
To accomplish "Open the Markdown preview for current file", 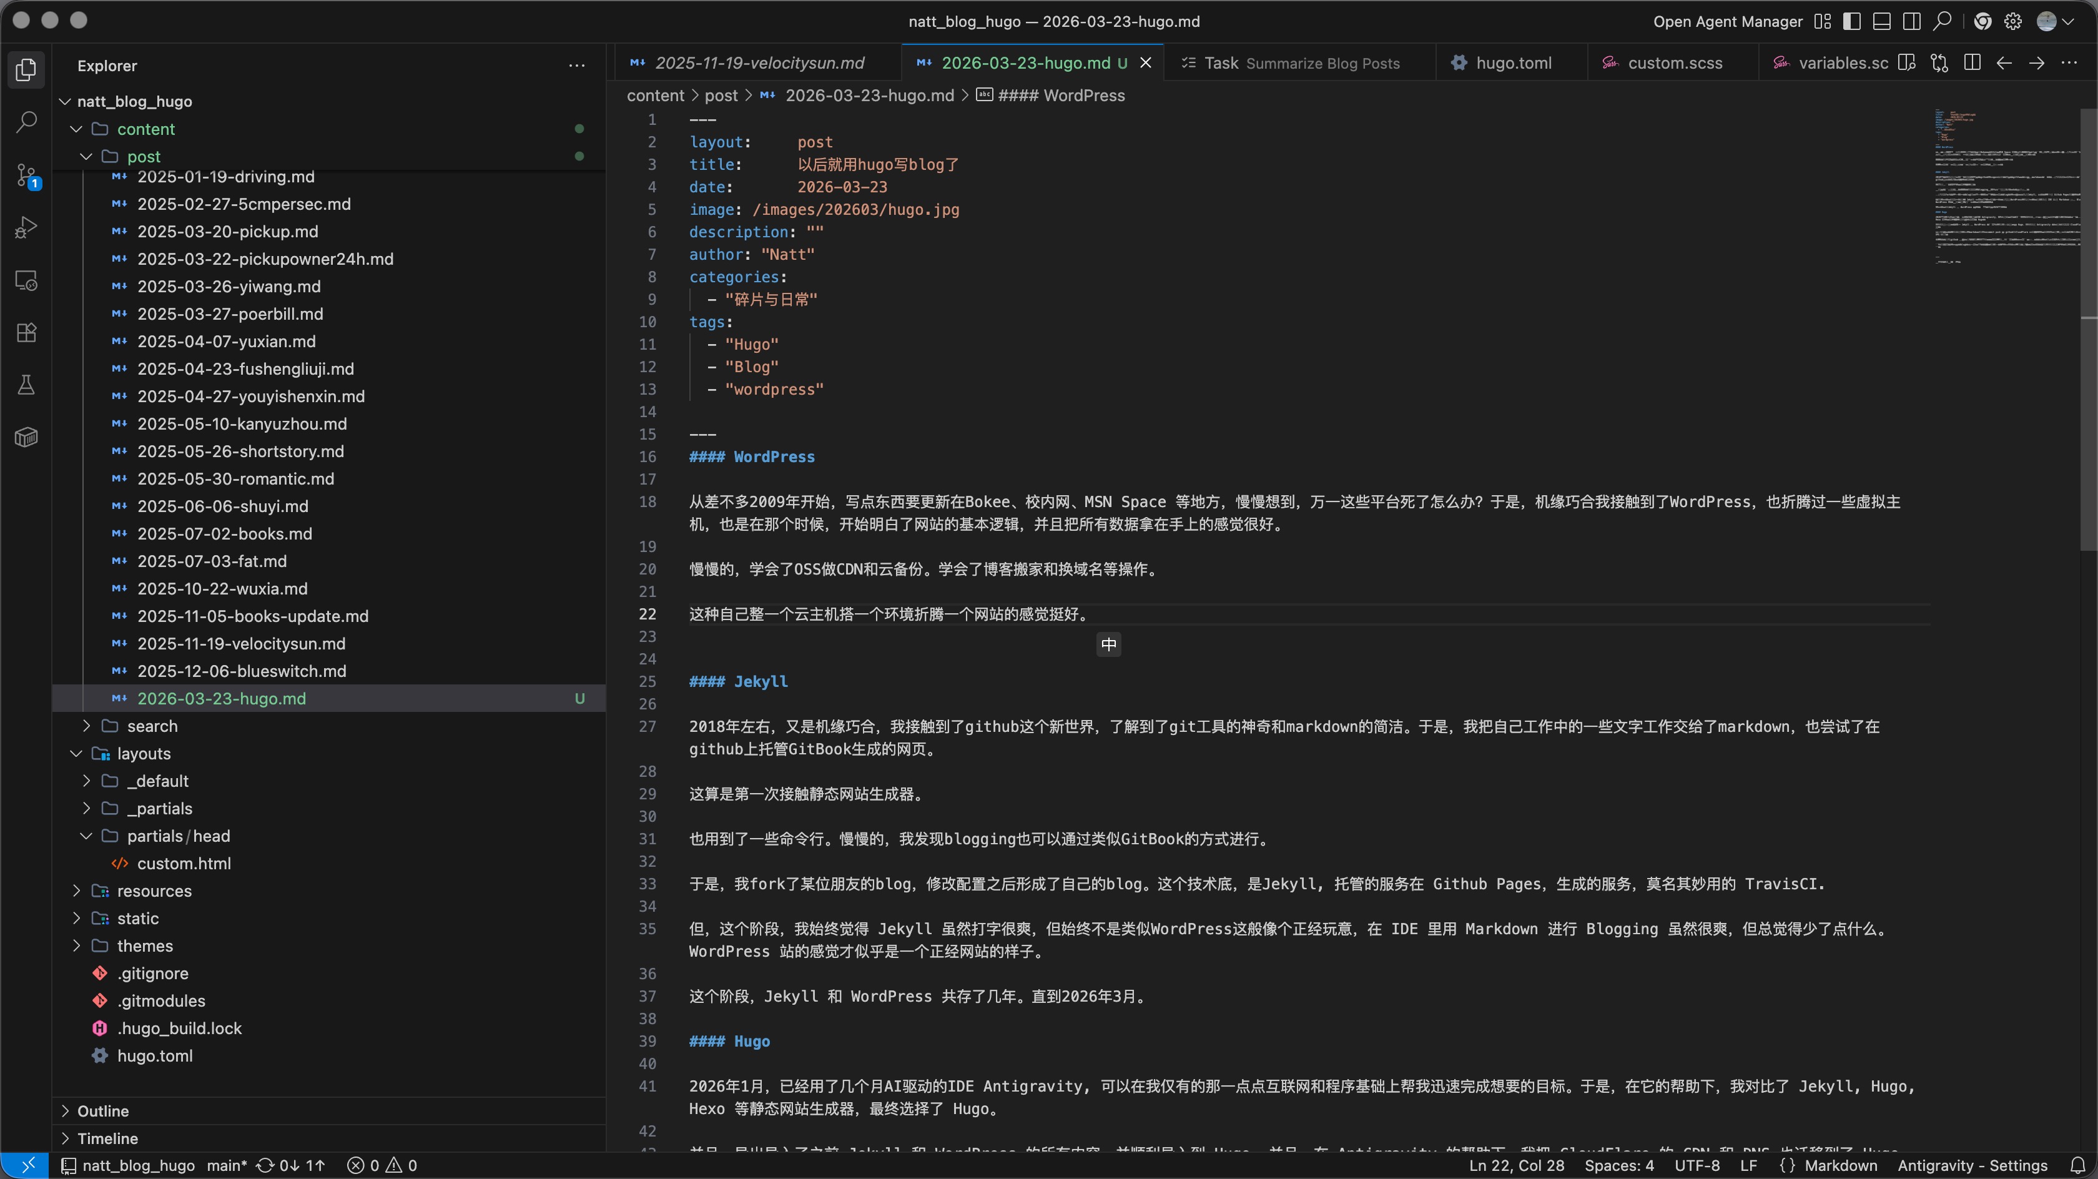I will click(x=1906, y=62).
